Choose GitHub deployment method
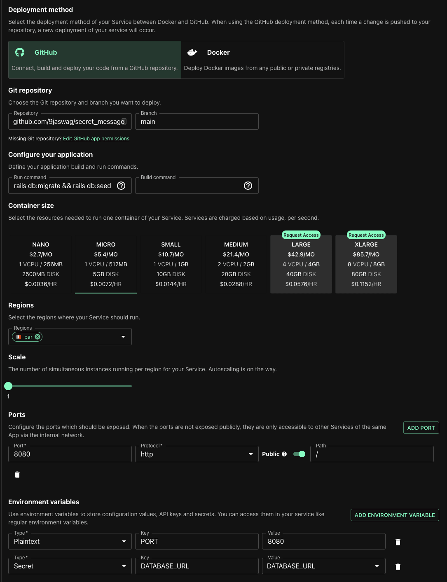447x582 pixels. [95, 60]
